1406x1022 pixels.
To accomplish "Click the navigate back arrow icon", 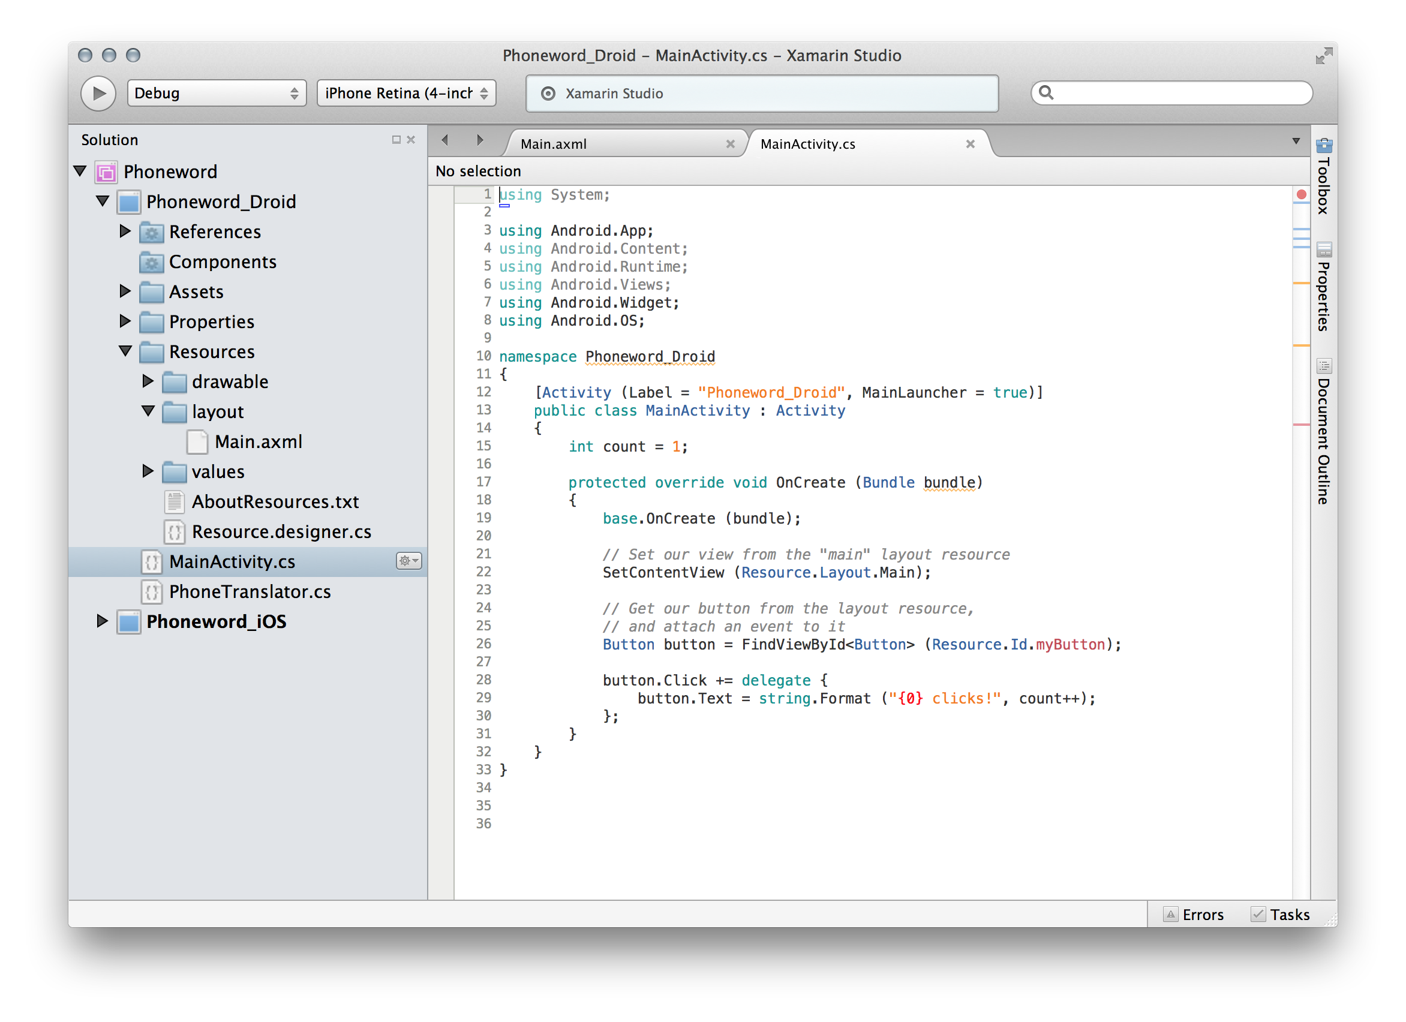I will click(x=445, y=141).
